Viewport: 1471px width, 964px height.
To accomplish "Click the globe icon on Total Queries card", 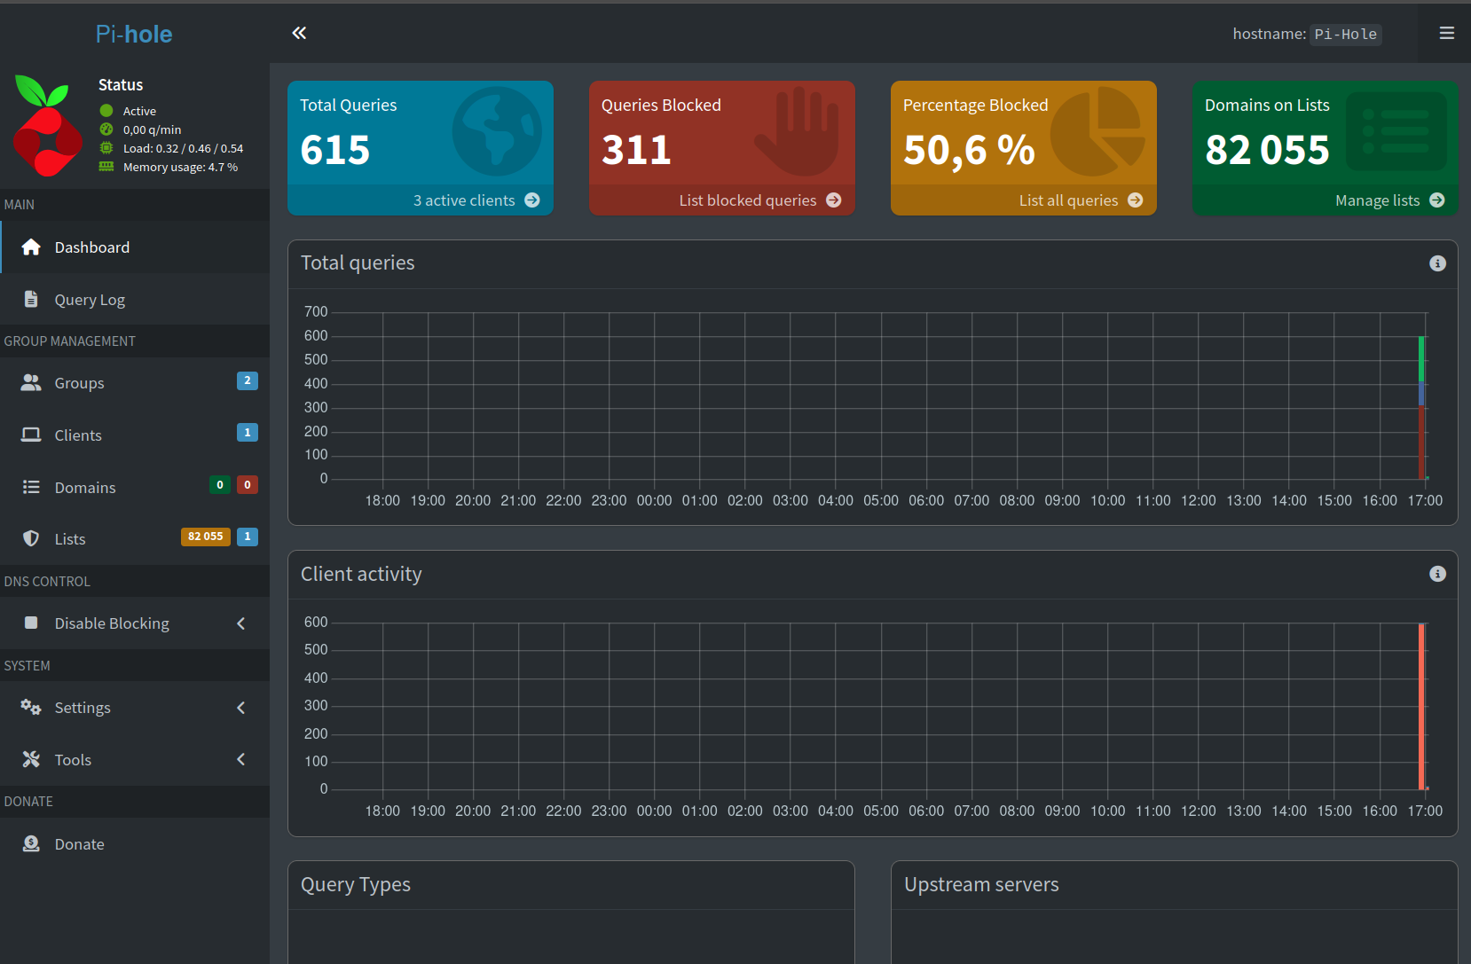I will point(497,131).
